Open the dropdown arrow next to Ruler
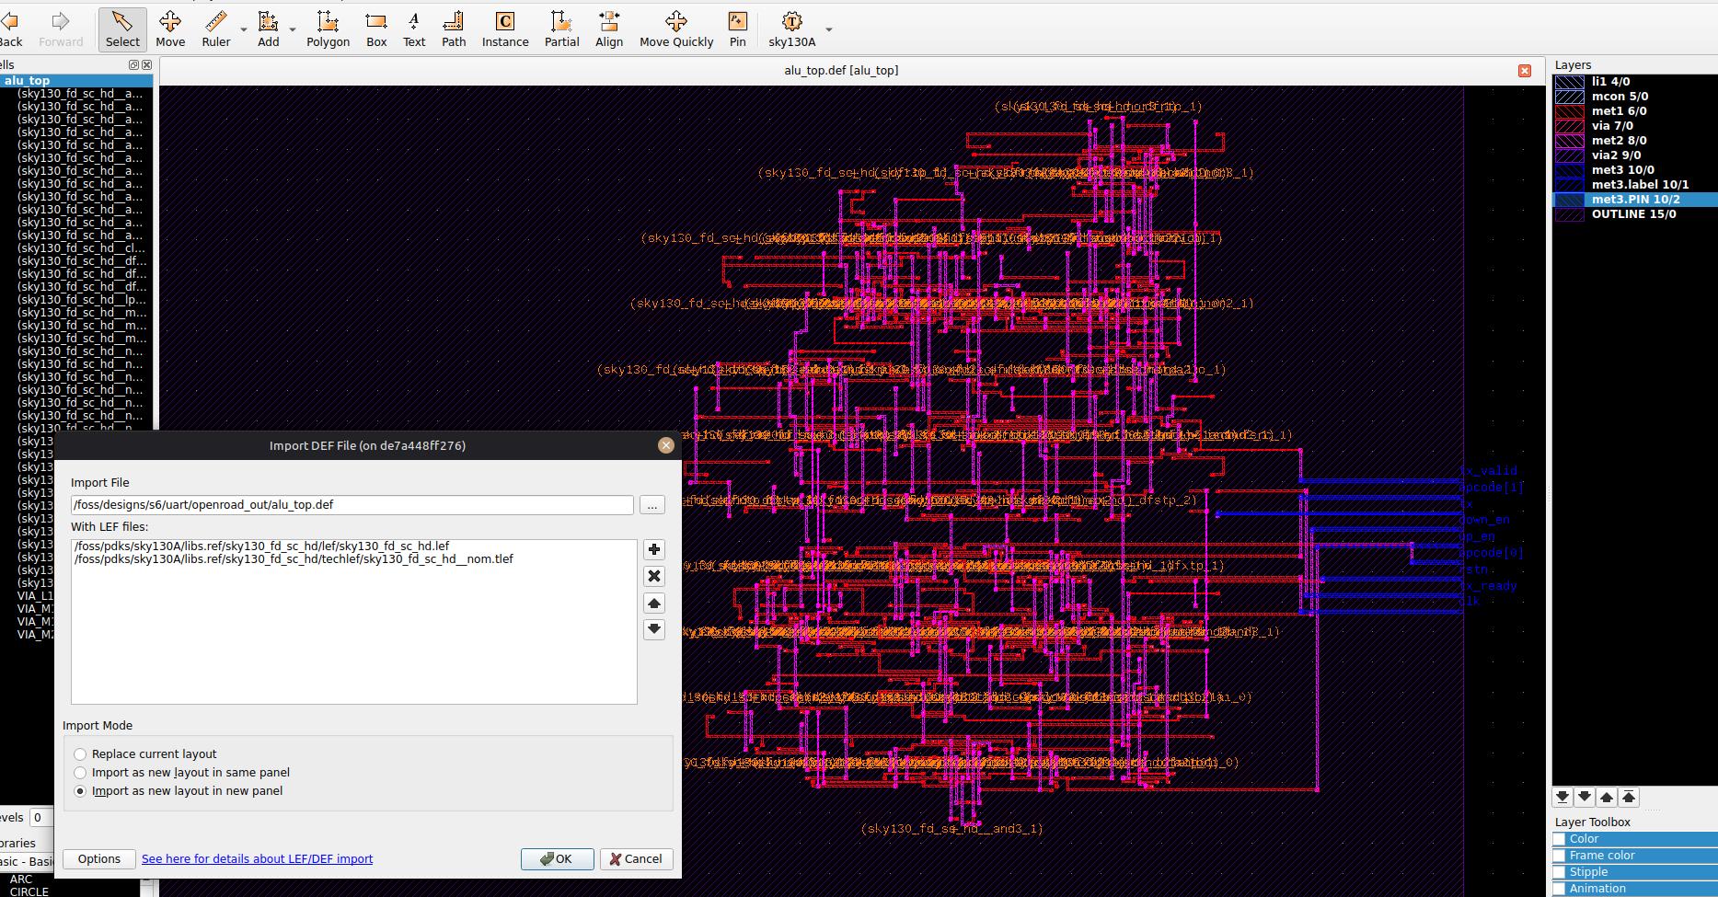Viewport: 1718px width, 897px height. tap(243, 29)
